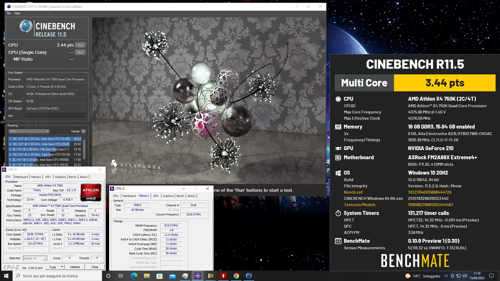This screenshot has width=500, height=281.
Task: Click the BenchMate OS Windows icon
Action: pos(338,173)
